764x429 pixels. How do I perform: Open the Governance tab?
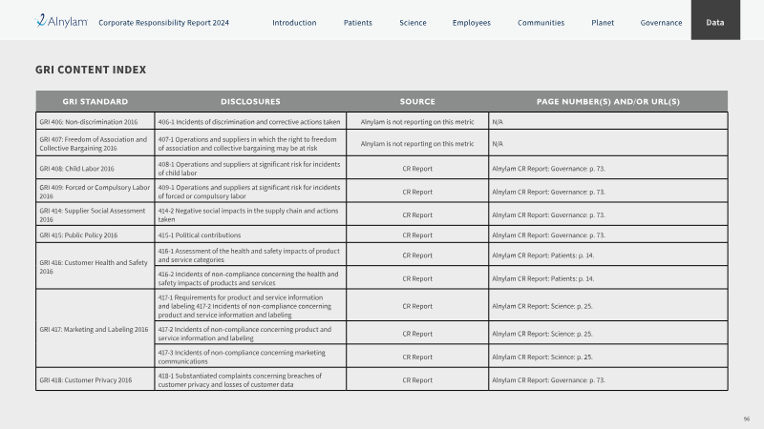661,22
